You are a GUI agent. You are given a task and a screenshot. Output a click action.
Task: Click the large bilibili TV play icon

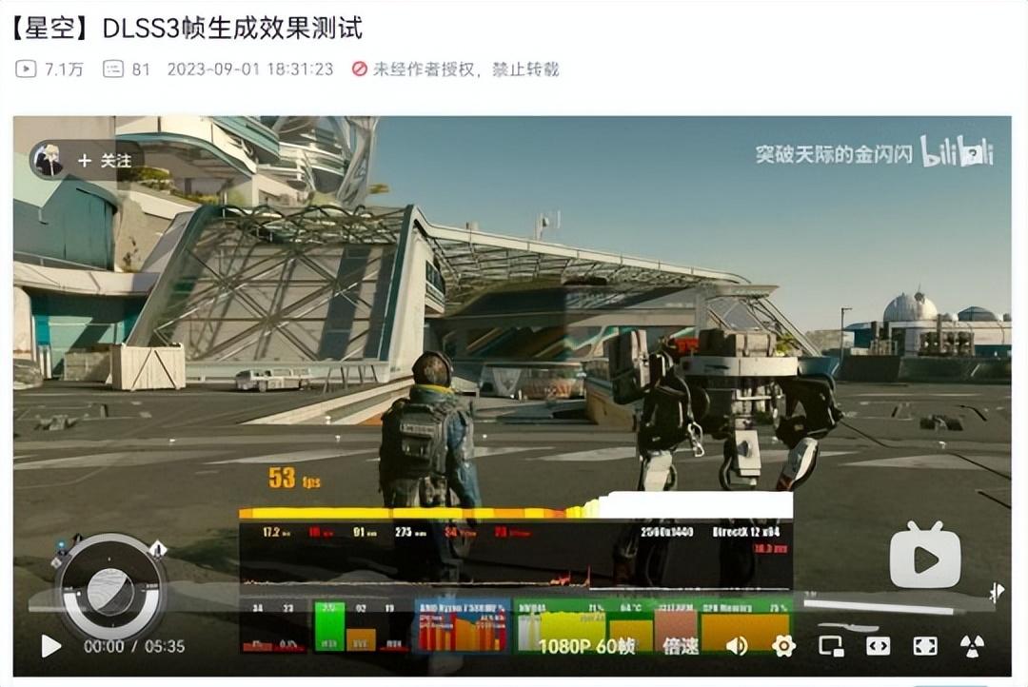tap(925, 556)
